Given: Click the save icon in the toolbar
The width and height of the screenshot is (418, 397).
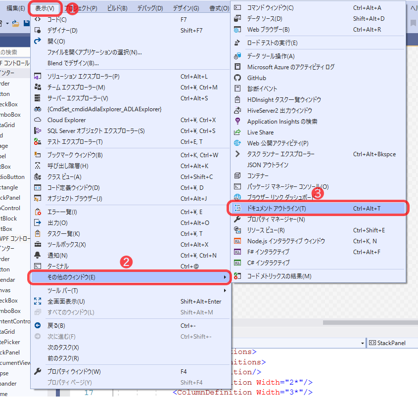Looking at the screenshot, I should coord(27,23).
